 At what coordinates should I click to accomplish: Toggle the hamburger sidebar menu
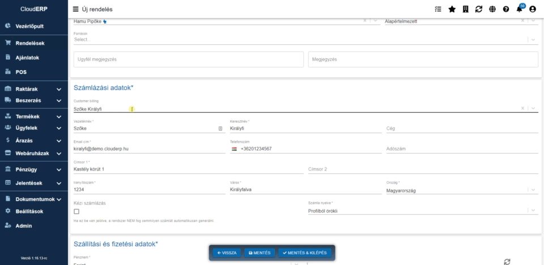[75, 9]
